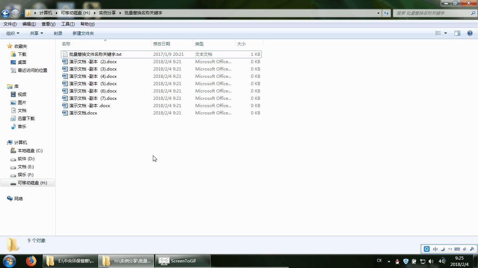Select the file name 演示文档 -副本 .docx
The width and height of the screenshot is (478, 268).
click(x=90, y=106)
